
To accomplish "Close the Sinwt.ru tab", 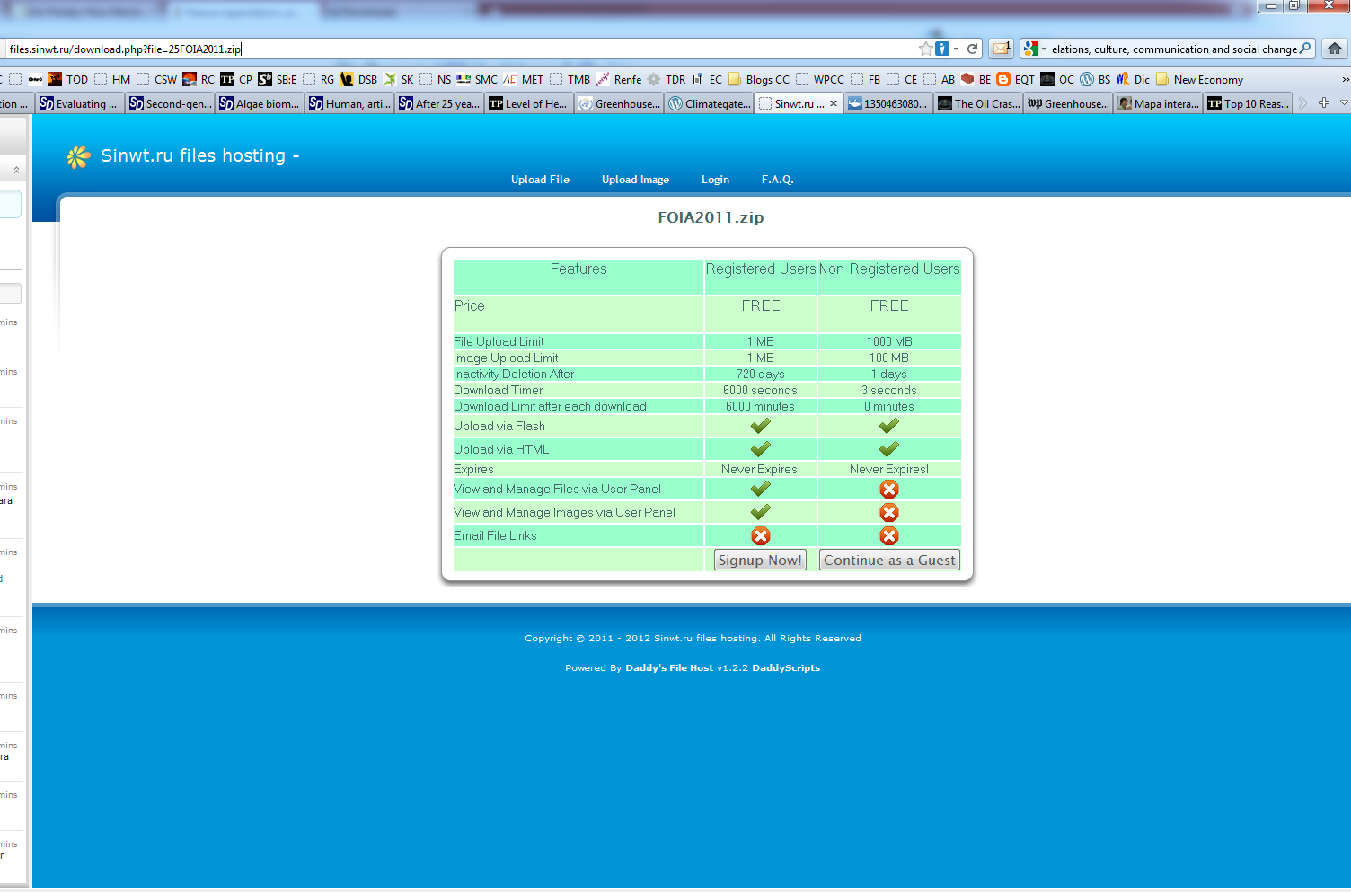I will click(x=834, y=103).
